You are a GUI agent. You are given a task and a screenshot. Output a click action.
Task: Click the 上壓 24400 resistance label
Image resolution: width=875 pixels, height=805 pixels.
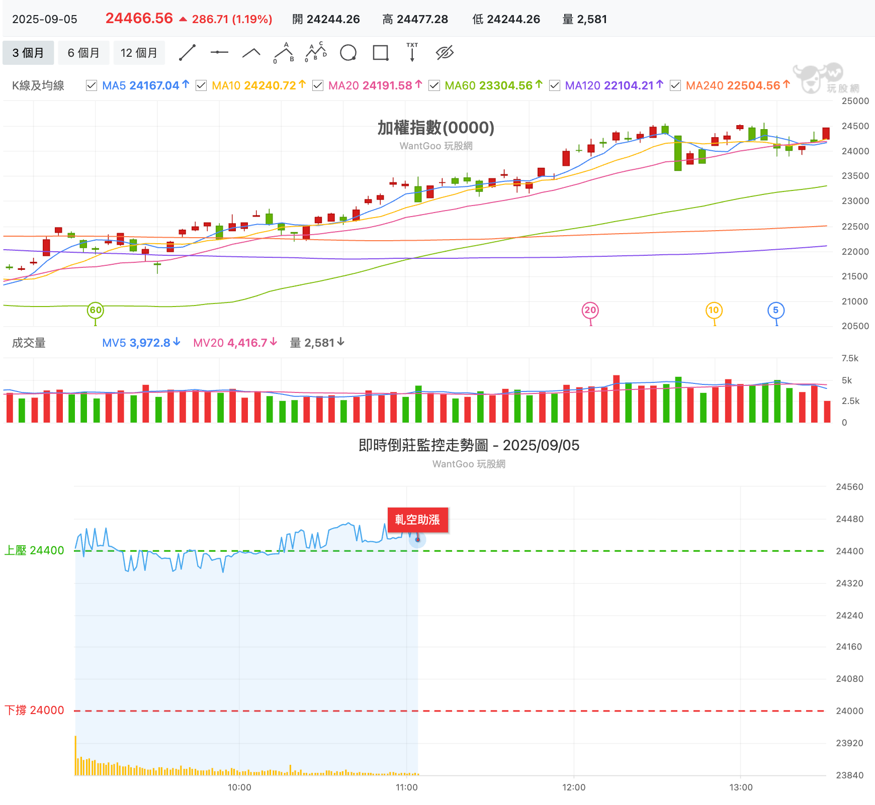pos(34,550)
